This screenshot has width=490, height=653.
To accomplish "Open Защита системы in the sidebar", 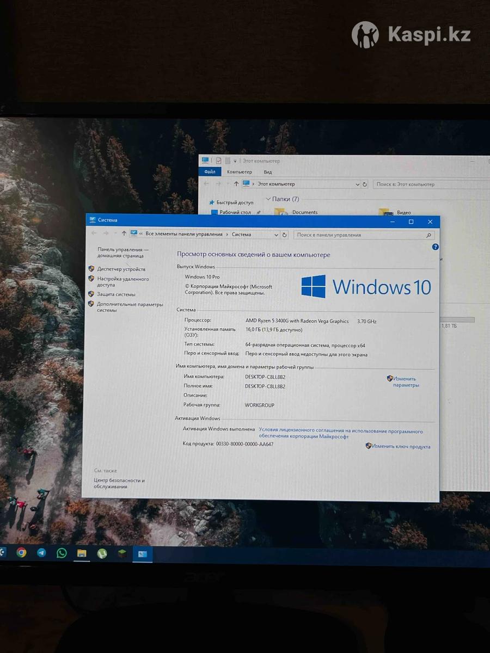I will (x=116, y=294).
